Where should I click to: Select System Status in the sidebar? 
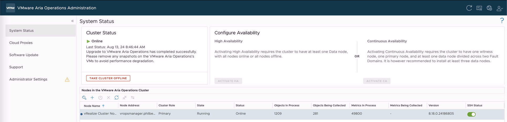[40, 31]
